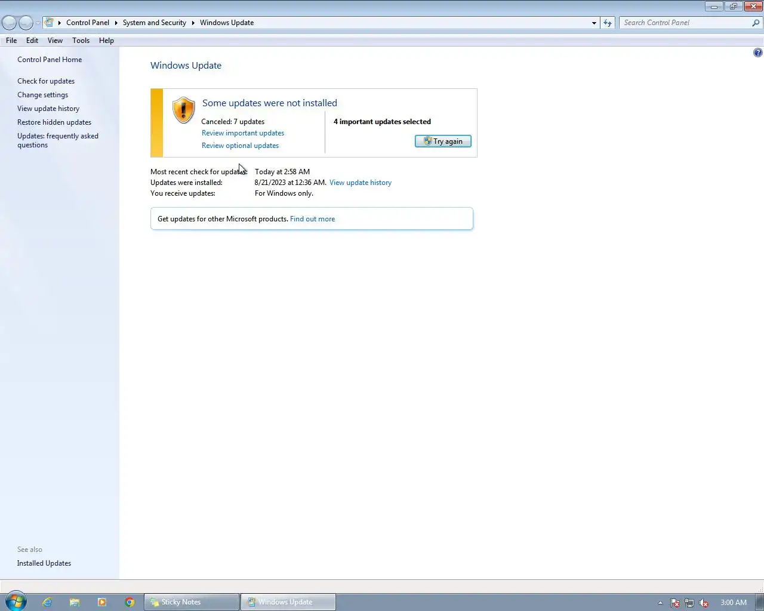This screenshot has width=764, height=611.
Task: Open address bar previous locations dropdown
Action: click(x=594, y=23)
